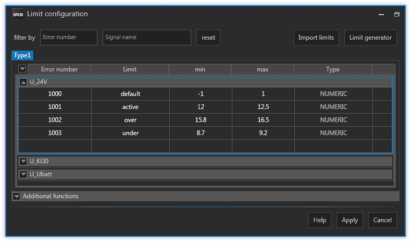Sort by the Error number column header
The height and width of the screenshot is (242, 411).
(59, 69)
